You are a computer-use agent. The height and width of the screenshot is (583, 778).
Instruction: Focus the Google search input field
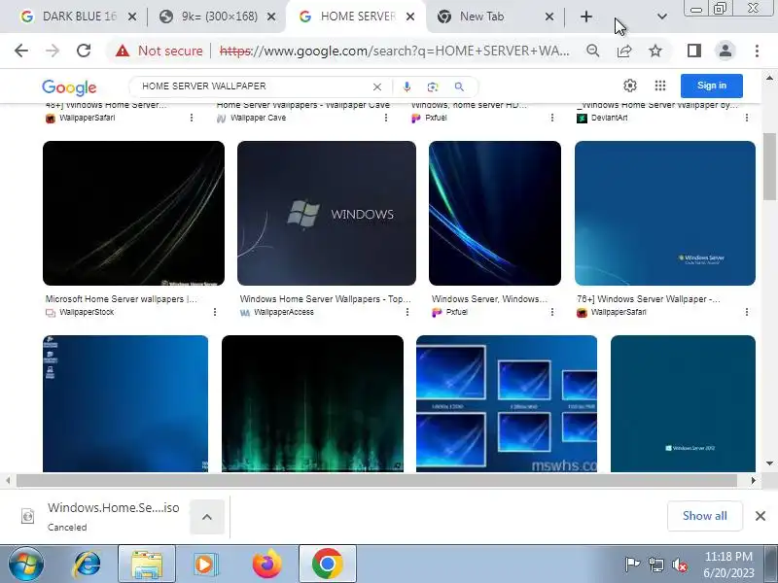click(x=253, y=86)
